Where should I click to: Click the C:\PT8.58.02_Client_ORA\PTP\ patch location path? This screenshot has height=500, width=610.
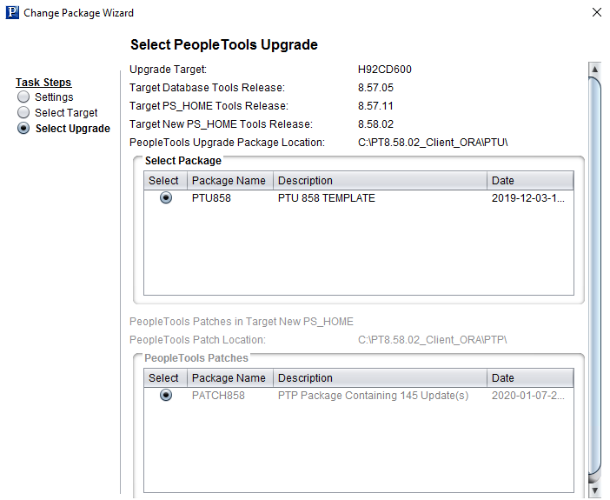tap(432, 340)
